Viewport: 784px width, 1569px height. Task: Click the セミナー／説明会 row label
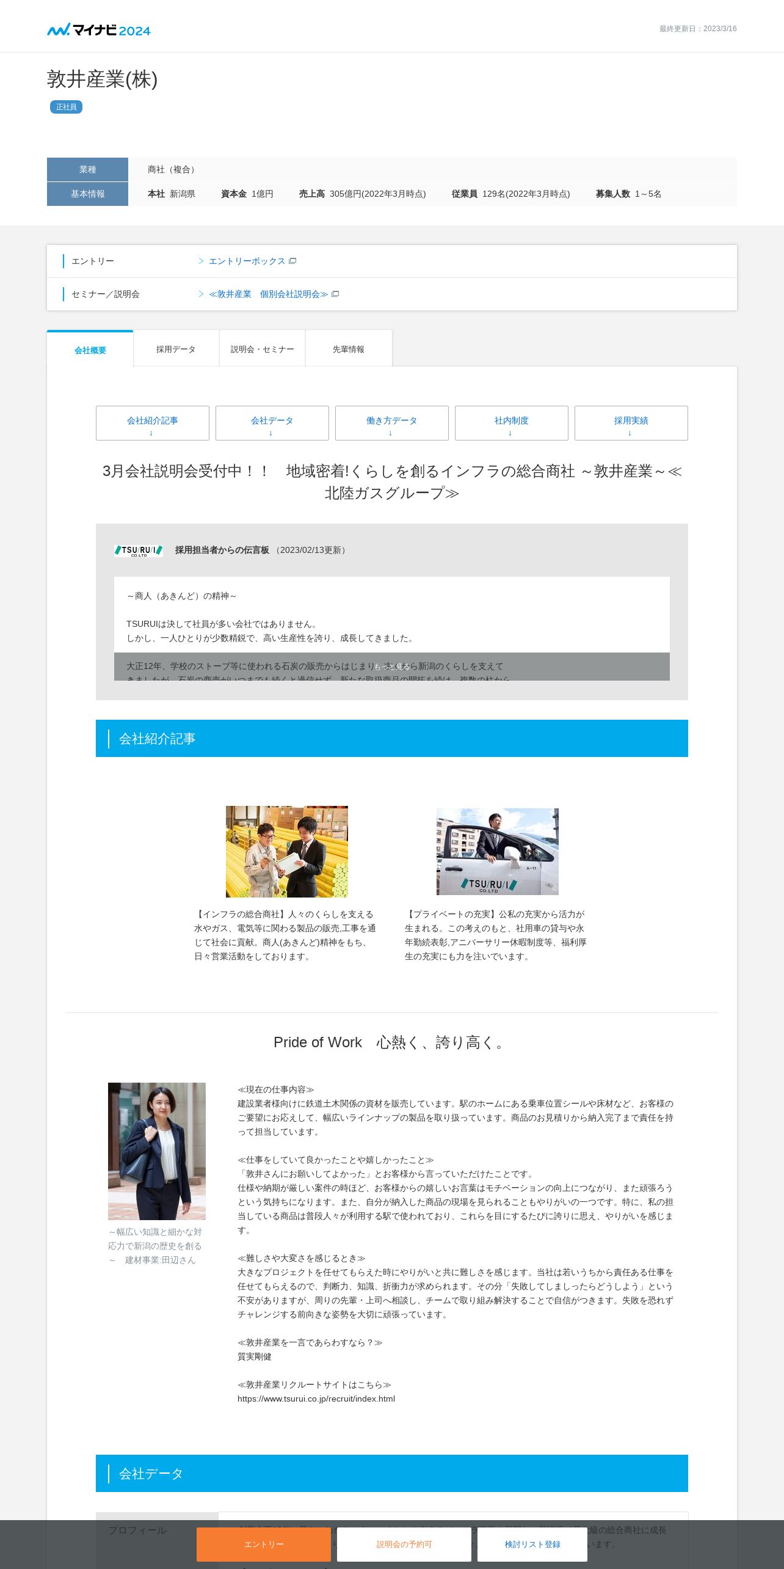(x=106, y=294)
